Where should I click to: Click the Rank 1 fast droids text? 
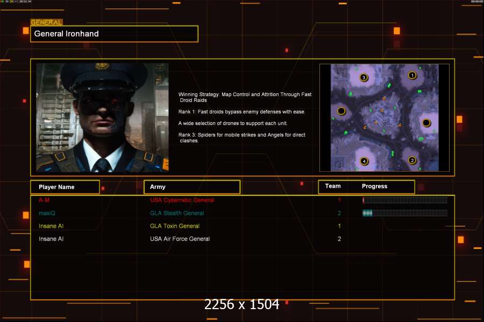pyautogui.click(x=241, y=112)
